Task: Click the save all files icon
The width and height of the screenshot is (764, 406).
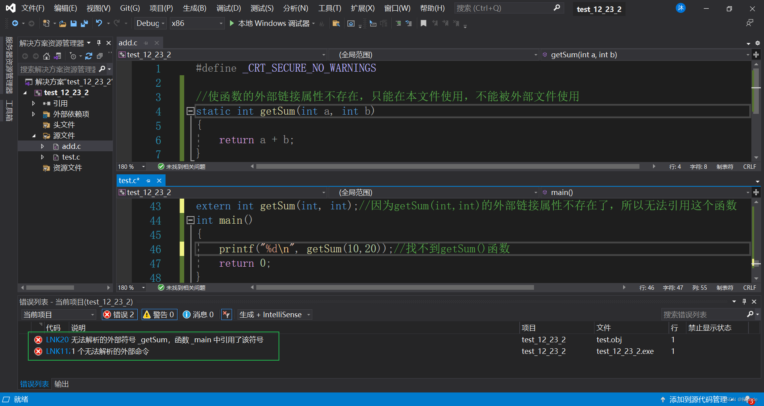Action: tap(84, 23)
